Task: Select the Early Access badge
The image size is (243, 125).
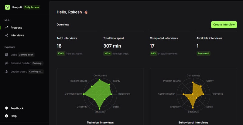Action: 32,7
